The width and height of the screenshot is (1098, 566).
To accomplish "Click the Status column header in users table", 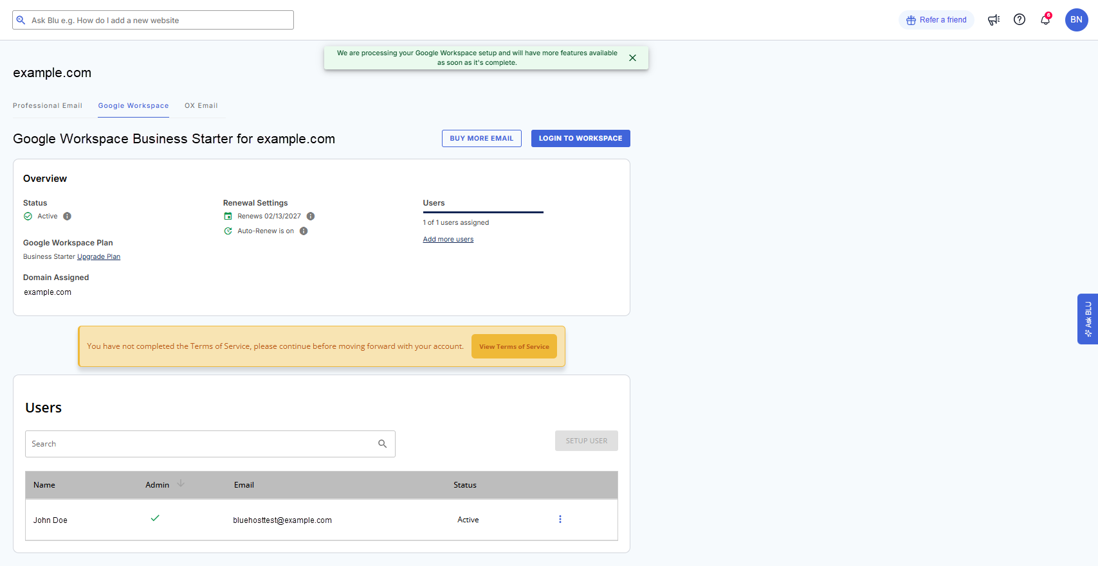I will point(465,485).
